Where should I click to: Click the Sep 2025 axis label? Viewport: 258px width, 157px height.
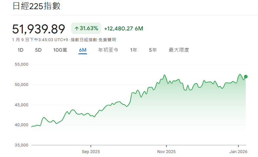pos(91,151)
